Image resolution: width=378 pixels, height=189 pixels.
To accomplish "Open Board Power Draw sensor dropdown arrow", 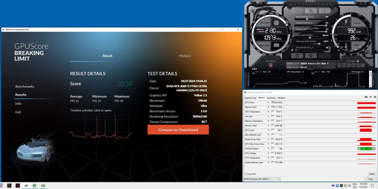I will pyautogui.click(x=268, y=139).
